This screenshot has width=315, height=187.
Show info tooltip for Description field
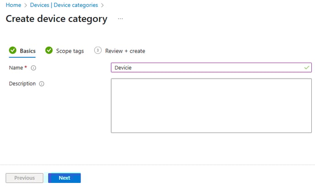pos(42,84)
